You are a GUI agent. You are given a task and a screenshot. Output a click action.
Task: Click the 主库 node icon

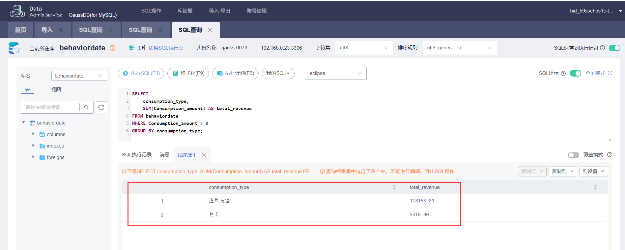click(132, 48)
